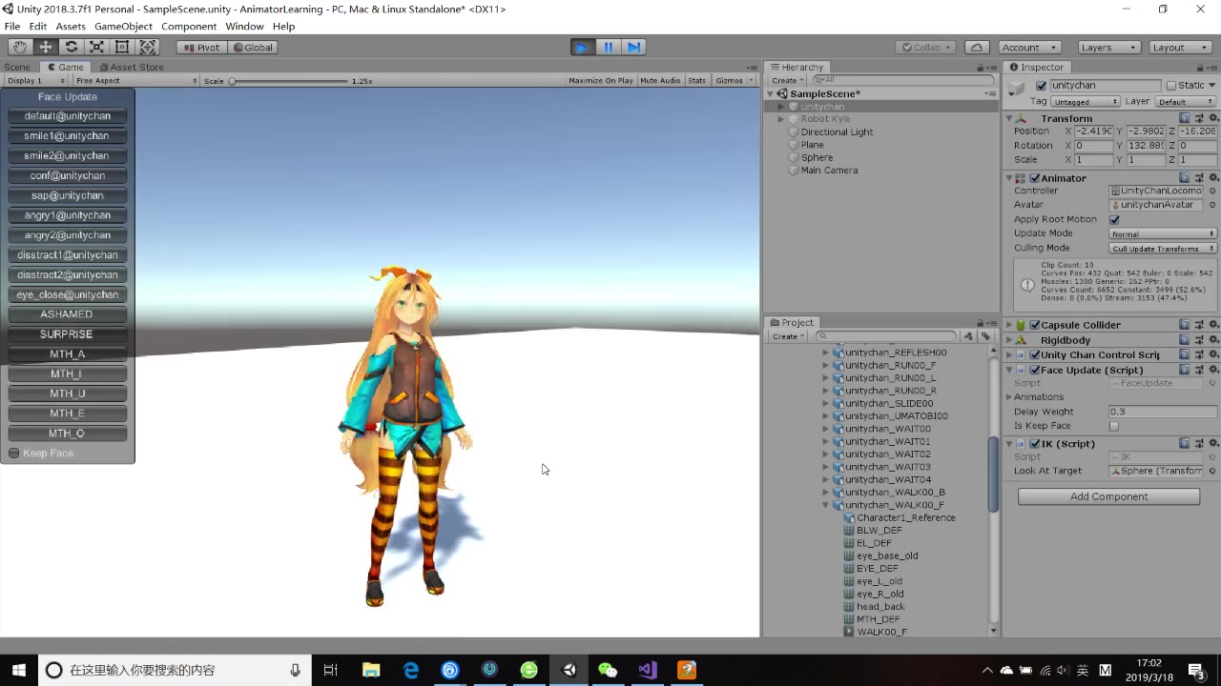This screenshot has height=686, width=1221.
Task: Click angry1@unitychan face button
Action: click(67, 215)
